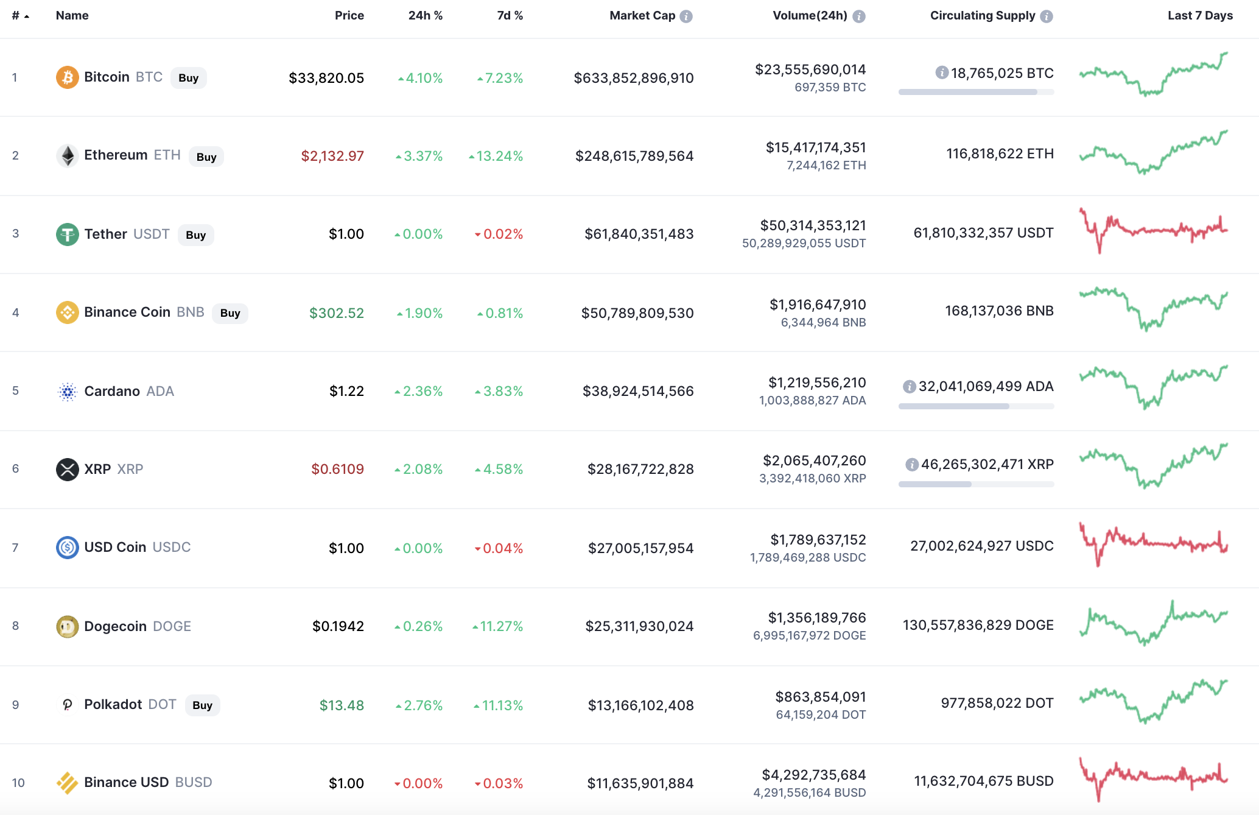Click USD Coin market cap $27,005,157,954
Viewport: 1259px width, 815px height.
pos(641,548)
